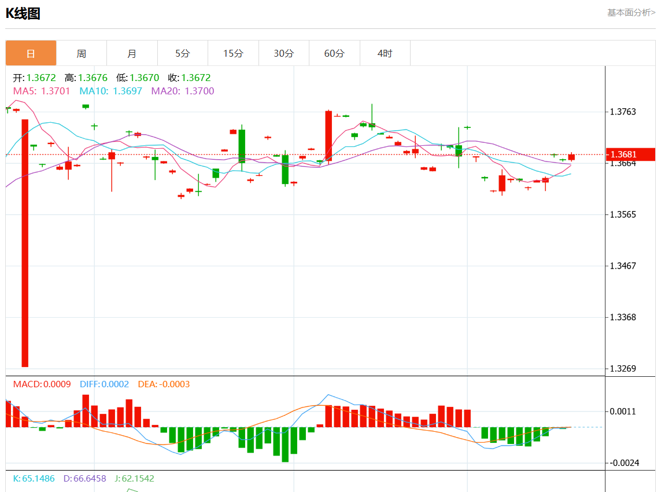Click the MA20: 1.3700 indicator label
The width and height of the screenshot is (661, 492).
183,91
